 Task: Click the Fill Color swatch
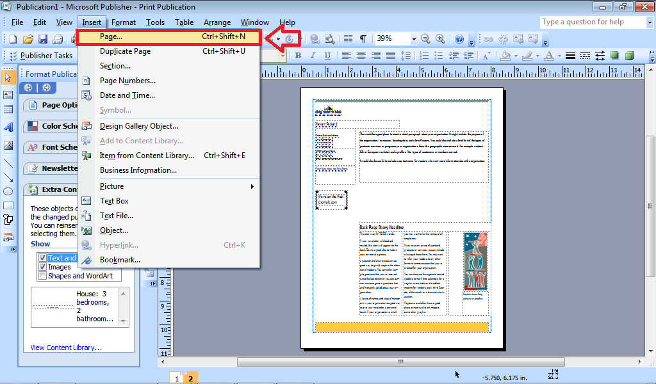[505, 55]
